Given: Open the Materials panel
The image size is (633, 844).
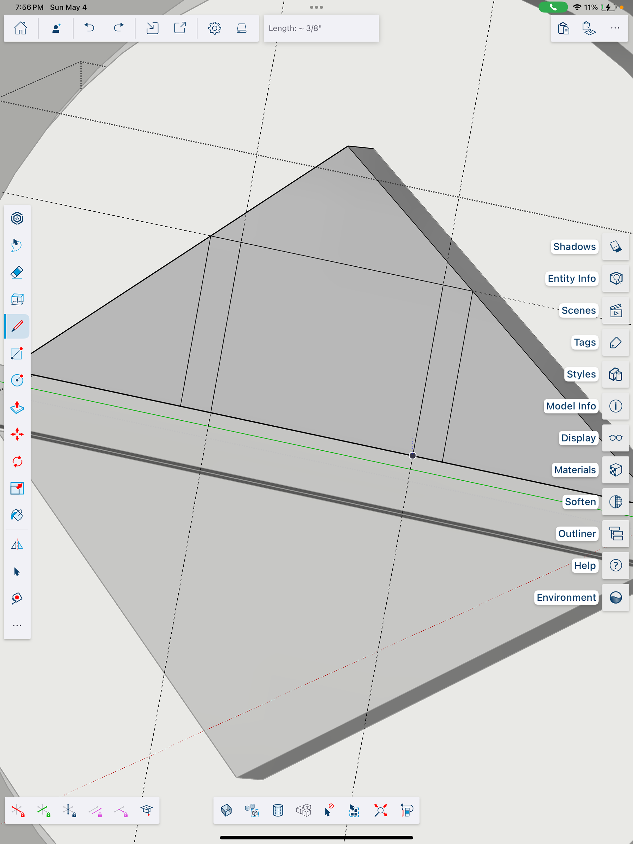Looking at the screenshot, I should (x=616, y=470).
